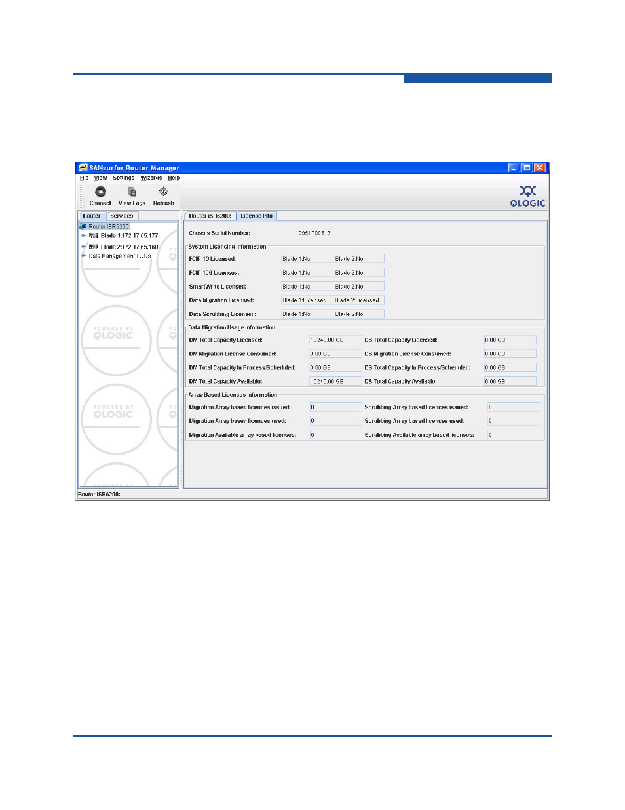The width and height of the screenshot is (625, 810).
Task: Click the DS Total Capacity Licensed field
Action: 510,340
